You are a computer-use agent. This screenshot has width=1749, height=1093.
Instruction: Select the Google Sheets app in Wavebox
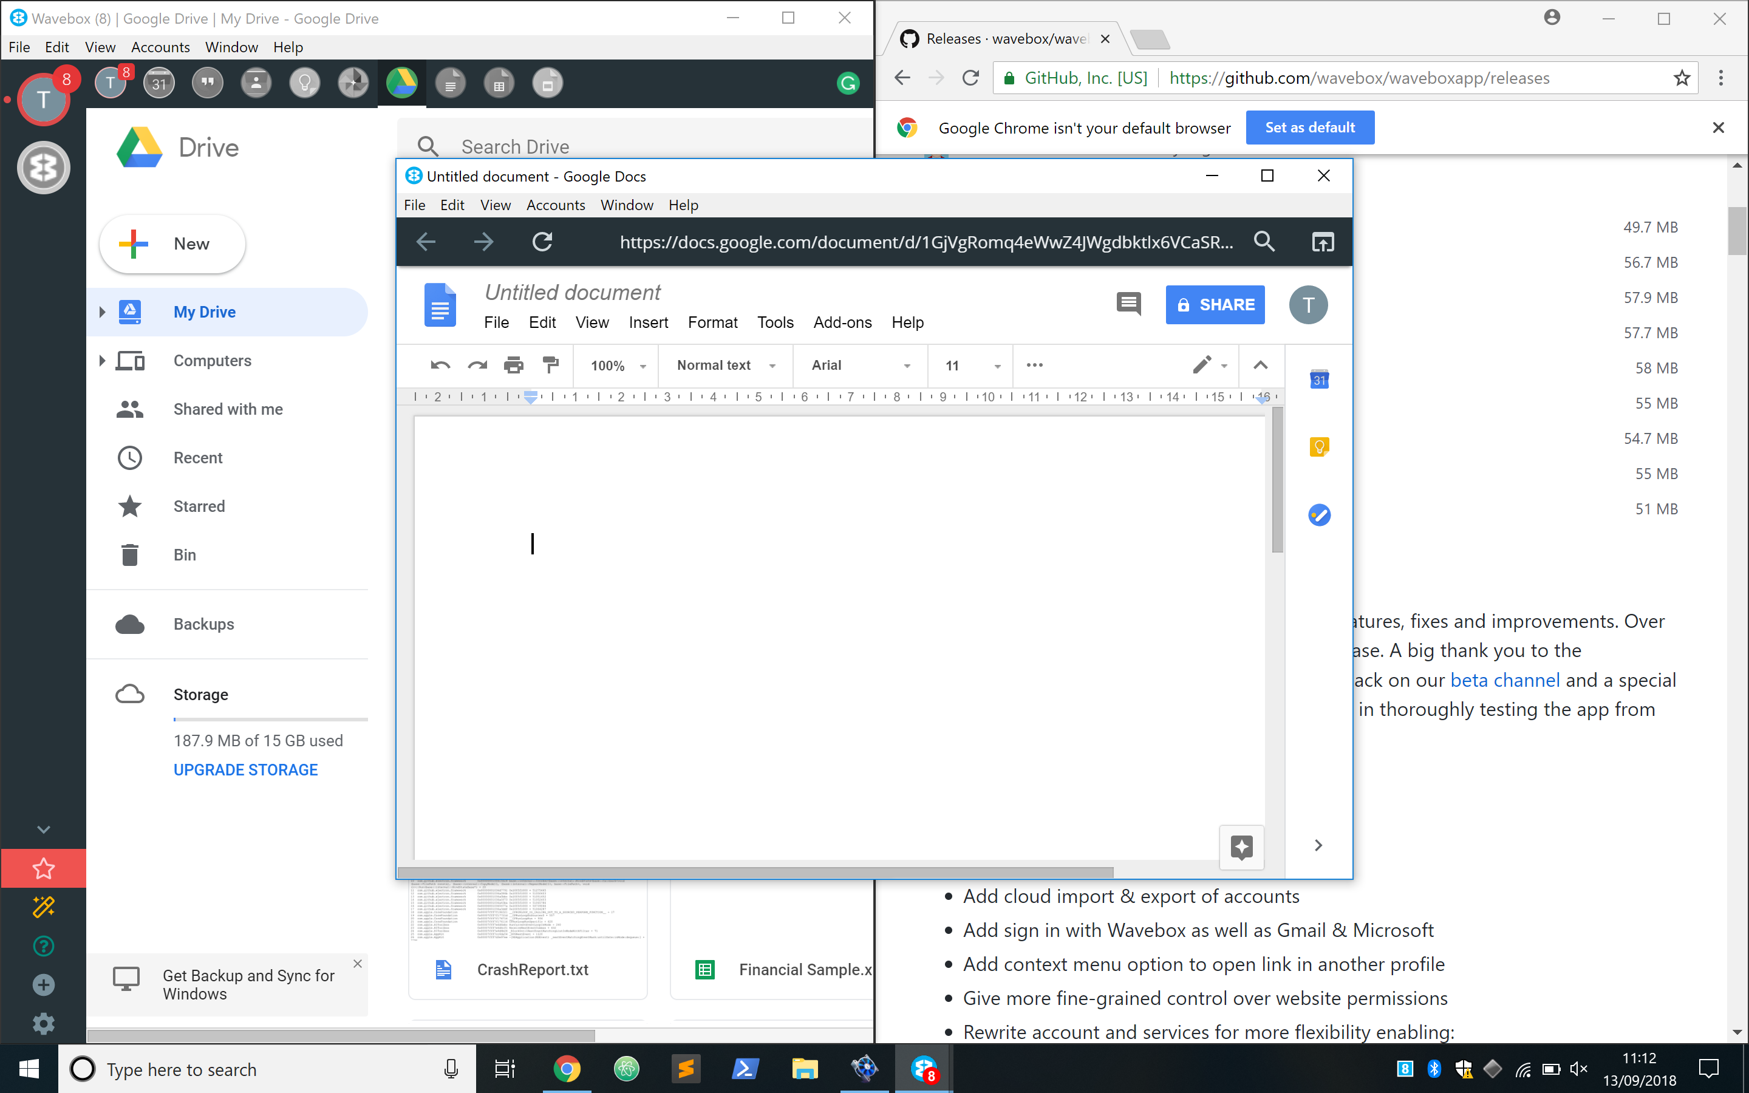coord(499,83)
